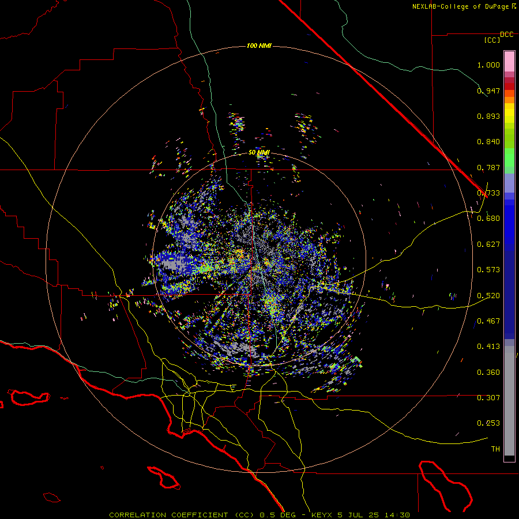Image resolution: width=519 pixels, height=519 pixels.
Task: Select the 0.893 scale value
Action: 488,116
